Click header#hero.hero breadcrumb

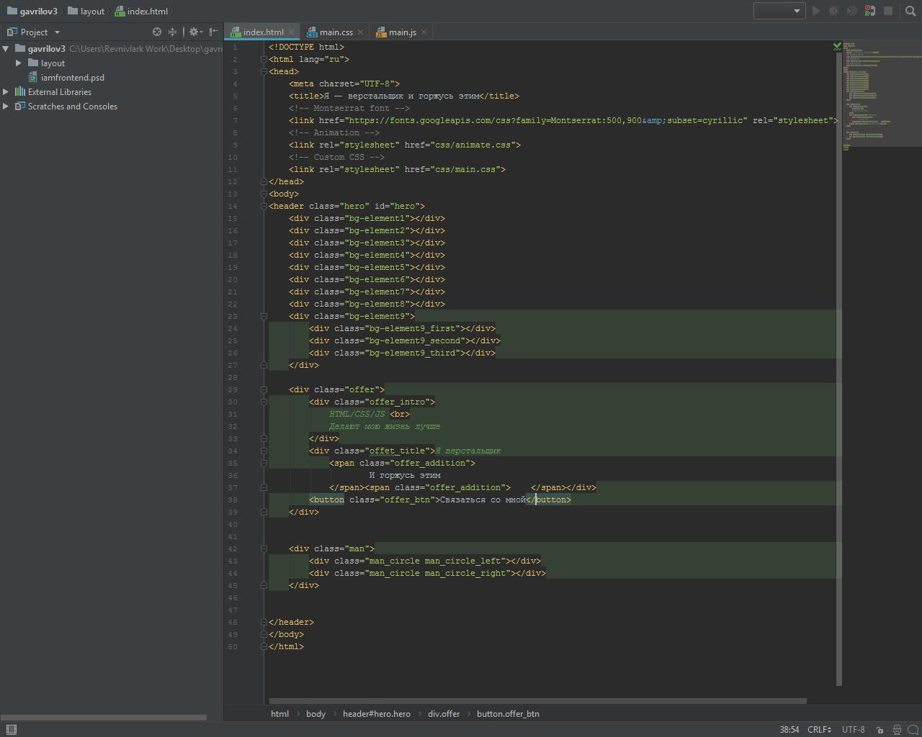(x=376, y=713)
